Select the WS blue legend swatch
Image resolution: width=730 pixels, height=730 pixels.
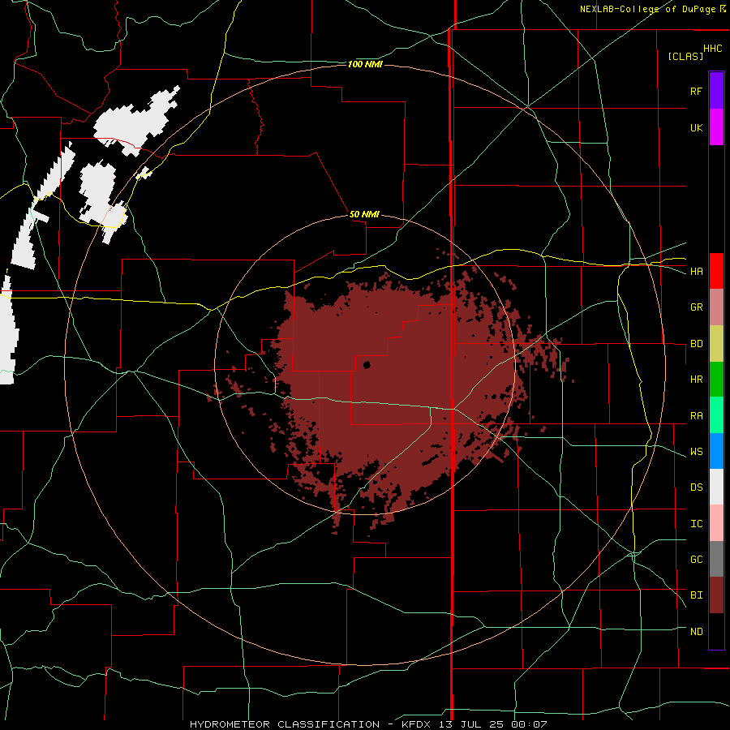pyautogui.click(x=716, y=451)
